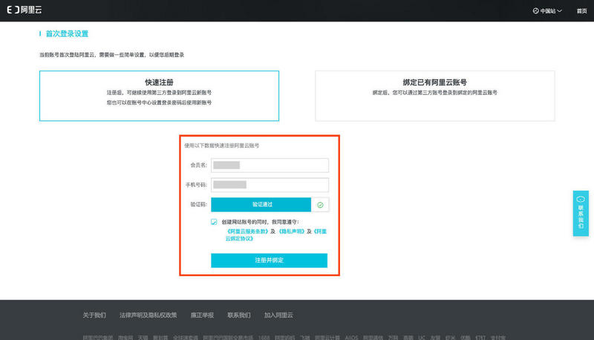
Task: Open the 关于我们 footer link
Action: [94, 315]
